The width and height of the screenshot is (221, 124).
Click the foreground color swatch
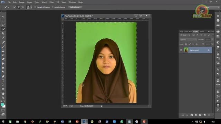[x=2, y=104]
